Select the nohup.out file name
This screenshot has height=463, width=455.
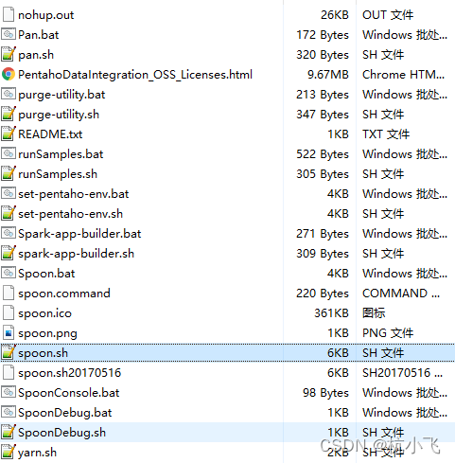pos(46,15)
